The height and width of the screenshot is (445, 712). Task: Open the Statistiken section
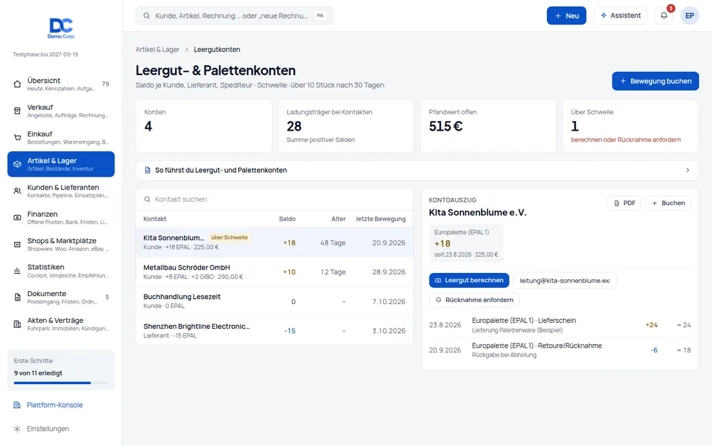click(x=61, y=271)
